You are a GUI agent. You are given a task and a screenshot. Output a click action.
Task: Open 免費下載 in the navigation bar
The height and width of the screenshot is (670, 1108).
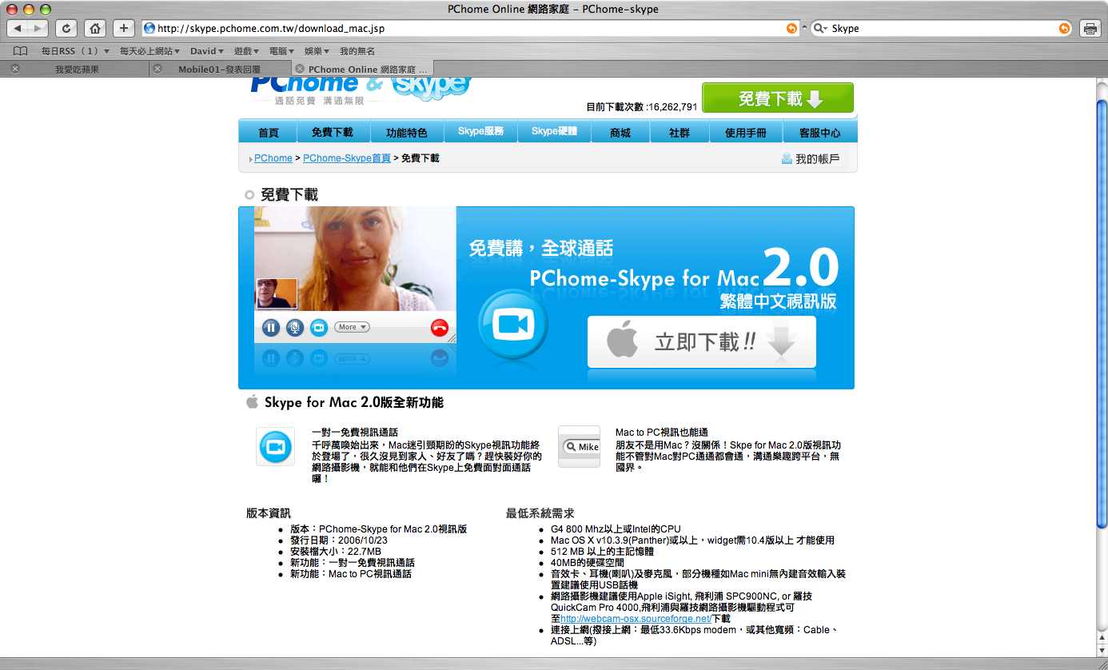click(332, 132)
